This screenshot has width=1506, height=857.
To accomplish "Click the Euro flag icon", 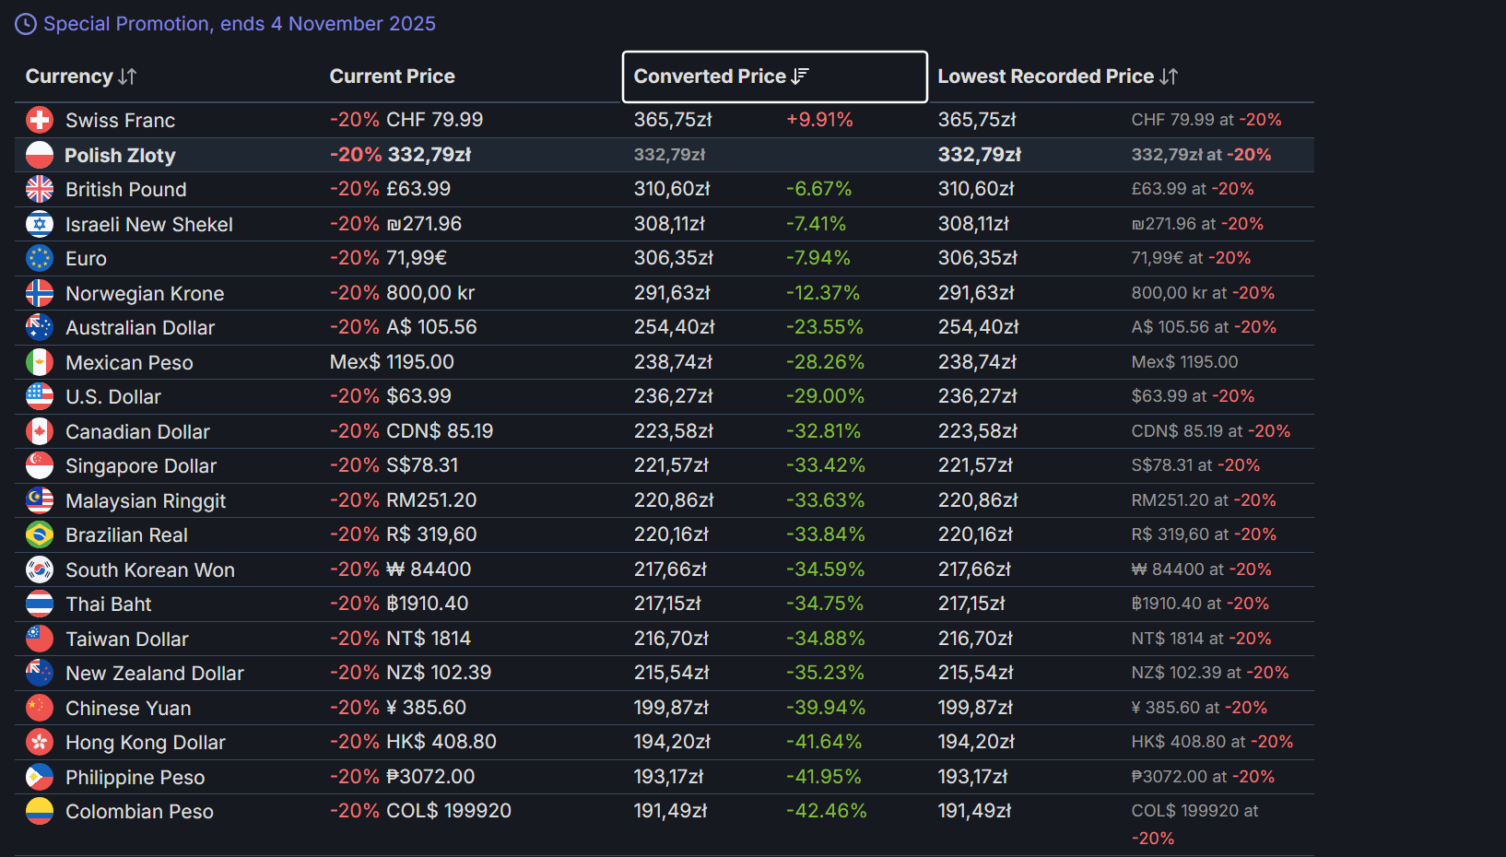I will 40,258.
